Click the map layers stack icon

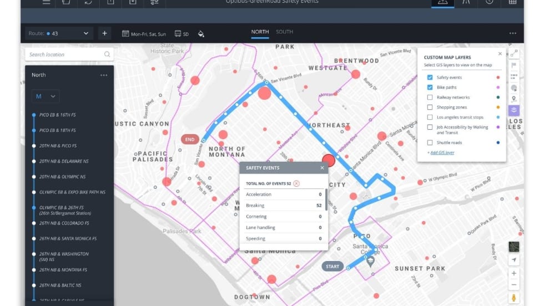pos(514,110)
